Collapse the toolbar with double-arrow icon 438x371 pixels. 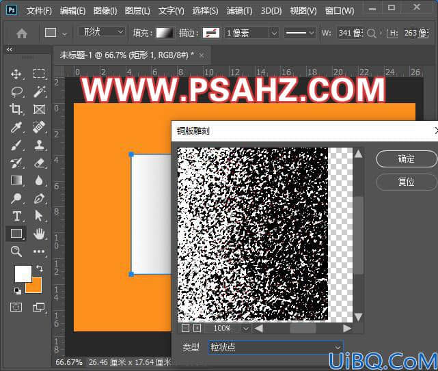coord(10,49)
